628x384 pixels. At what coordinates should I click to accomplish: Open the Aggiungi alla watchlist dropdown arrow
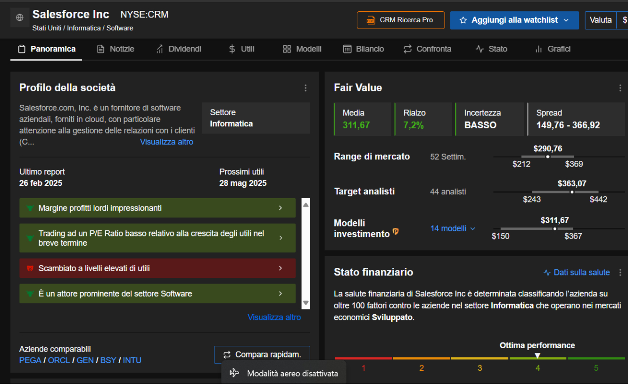click(566, 20)
